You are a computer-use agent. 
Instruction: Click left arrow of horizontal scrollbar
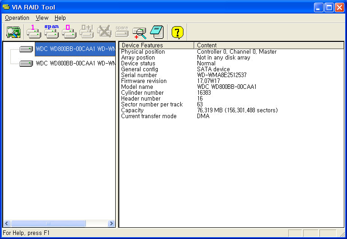coord(7,224)
